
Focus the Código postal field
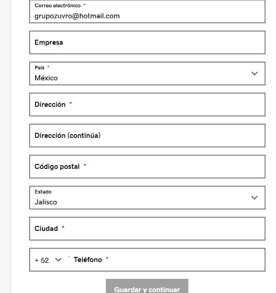pyautogui.click(x=147, y=167)
